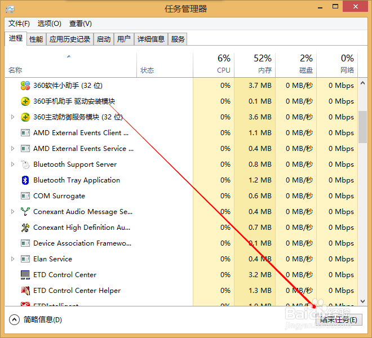Screen dimensions: 372x338
Task: Click the 360软件小助手 process icon
Action: point(25,86)
